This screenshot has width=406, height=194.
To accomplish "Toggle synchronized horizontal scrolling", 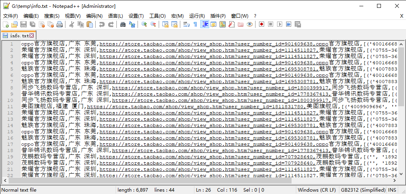I will pyautogui.click(x=174, y=24).
